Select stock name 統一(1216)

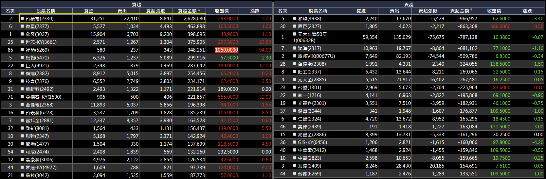click(309, 95)
